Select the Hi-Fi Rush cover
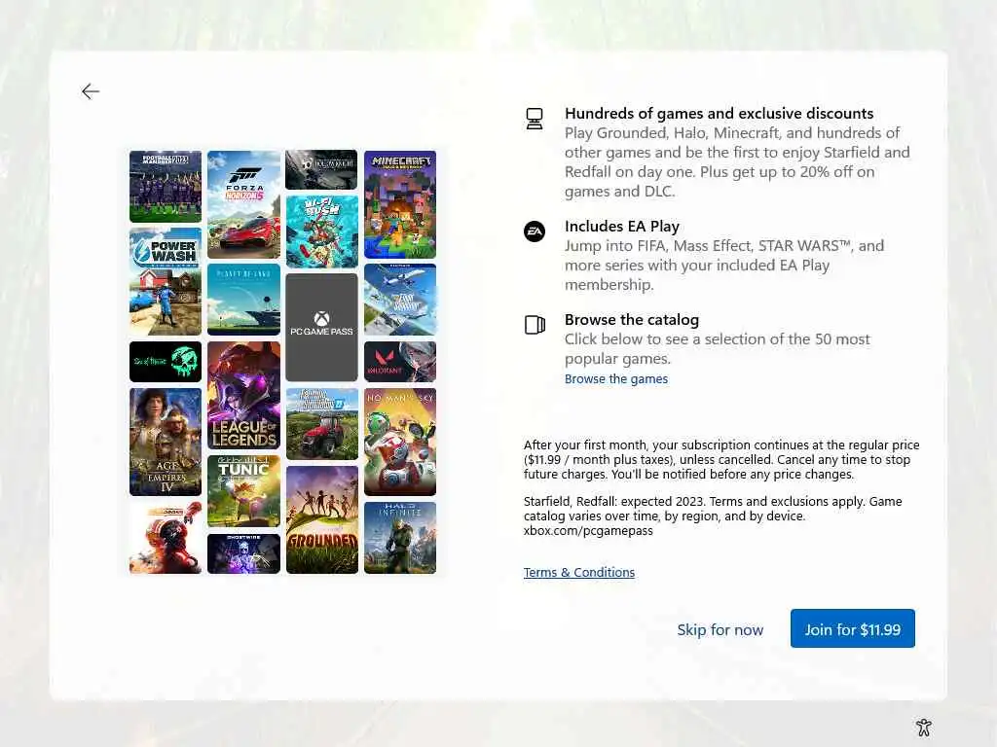Image resolution: width=997 pixels, height=747 pixels. pyautogui.click(x=321, y=231)
